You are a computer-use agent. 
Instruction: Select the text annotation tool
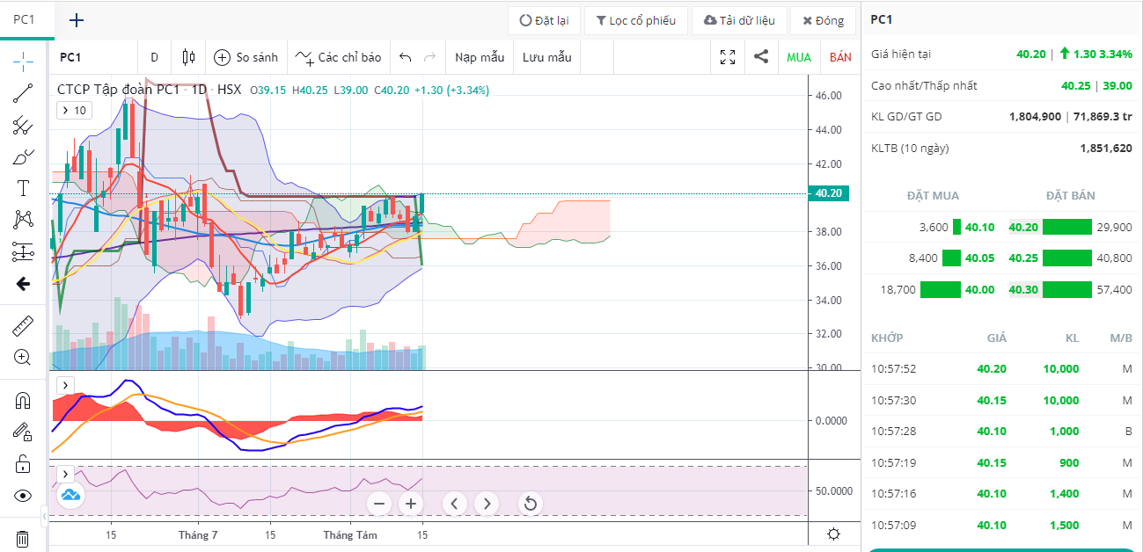click(x=23, y=188)
